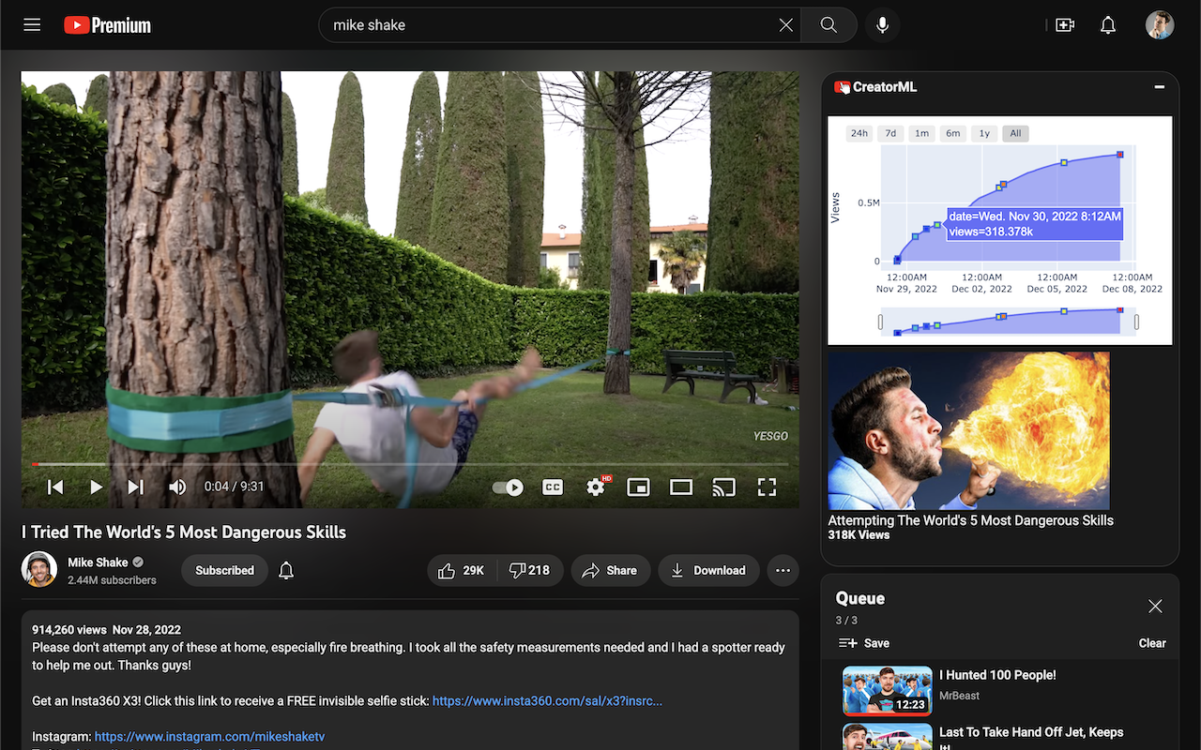Toggle closed captions CC
Viewport: 1201px width, 750px height.
553,487
